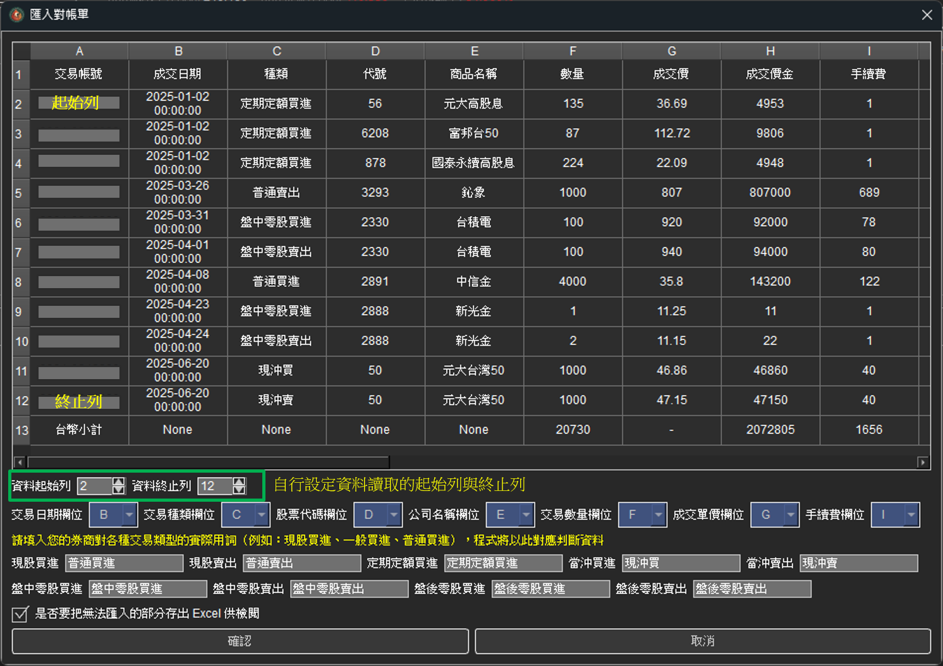943x666 pixels.
Task: Click the 定期定額買進 term field
Action: pyautogui.click(x=503, y=563)
